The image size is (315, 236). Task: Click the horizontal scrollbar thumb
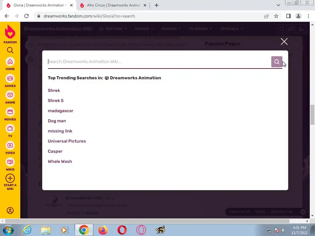click(x=147, y=221)
